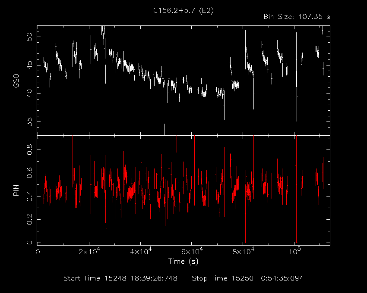This screenshot has height=293, width=367.
Task: Click the time axis label 2×10^4
Action: 89,251
